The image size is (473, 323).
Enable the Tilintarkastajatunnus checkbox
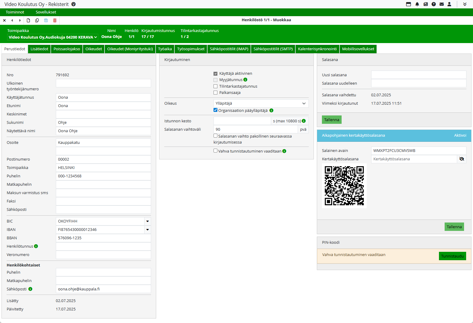(215, 86)
